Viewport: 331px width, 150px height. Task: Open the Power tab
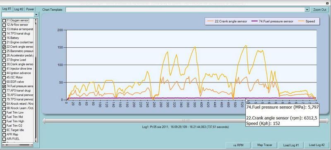point(30,9)
